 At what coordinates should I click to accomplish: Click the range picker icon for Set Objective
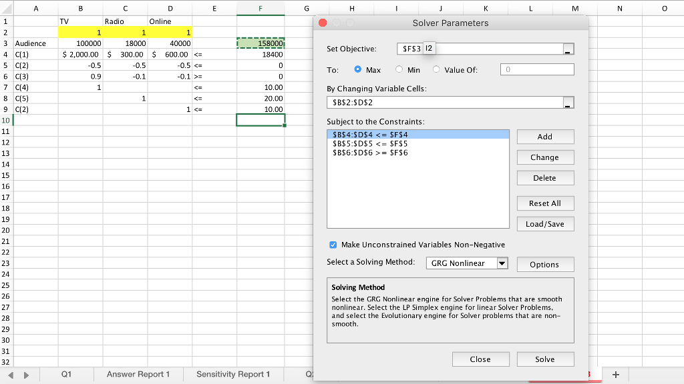(x=568, y=50)
